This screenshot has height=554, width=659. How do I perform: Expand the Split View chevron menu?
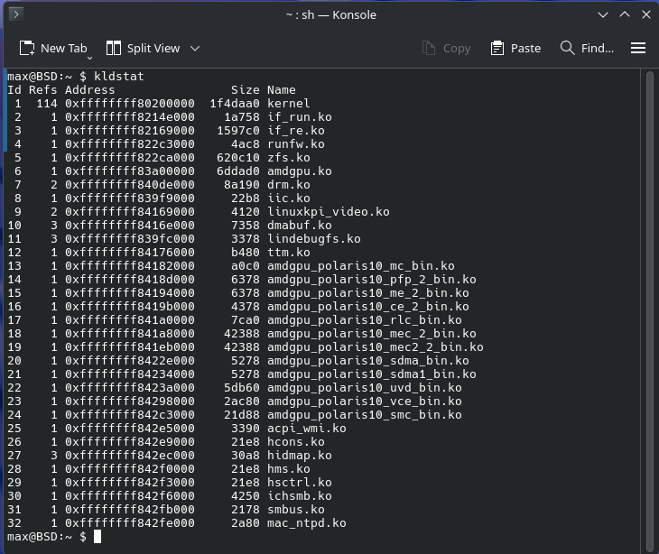(x=195, y=48)
